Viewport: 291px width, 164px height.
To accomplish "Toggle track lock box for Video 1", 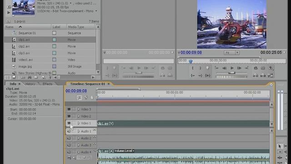I will [74, 123].
